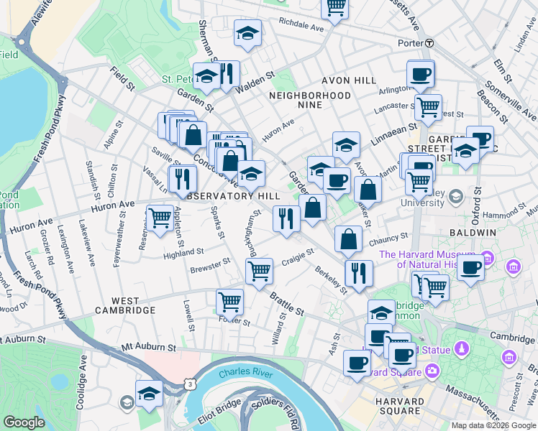Select the gray school pin beside Coolidge Ave
The width and height of the screenshot is (538, 431).
tap(127, 403)
